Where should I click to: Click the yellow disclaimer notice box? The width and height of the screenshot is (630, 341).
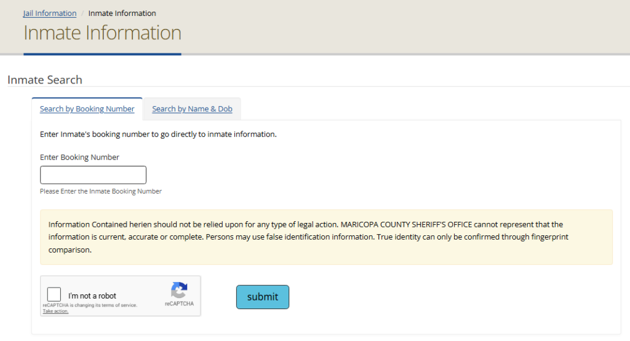click(x=326, y=237)
